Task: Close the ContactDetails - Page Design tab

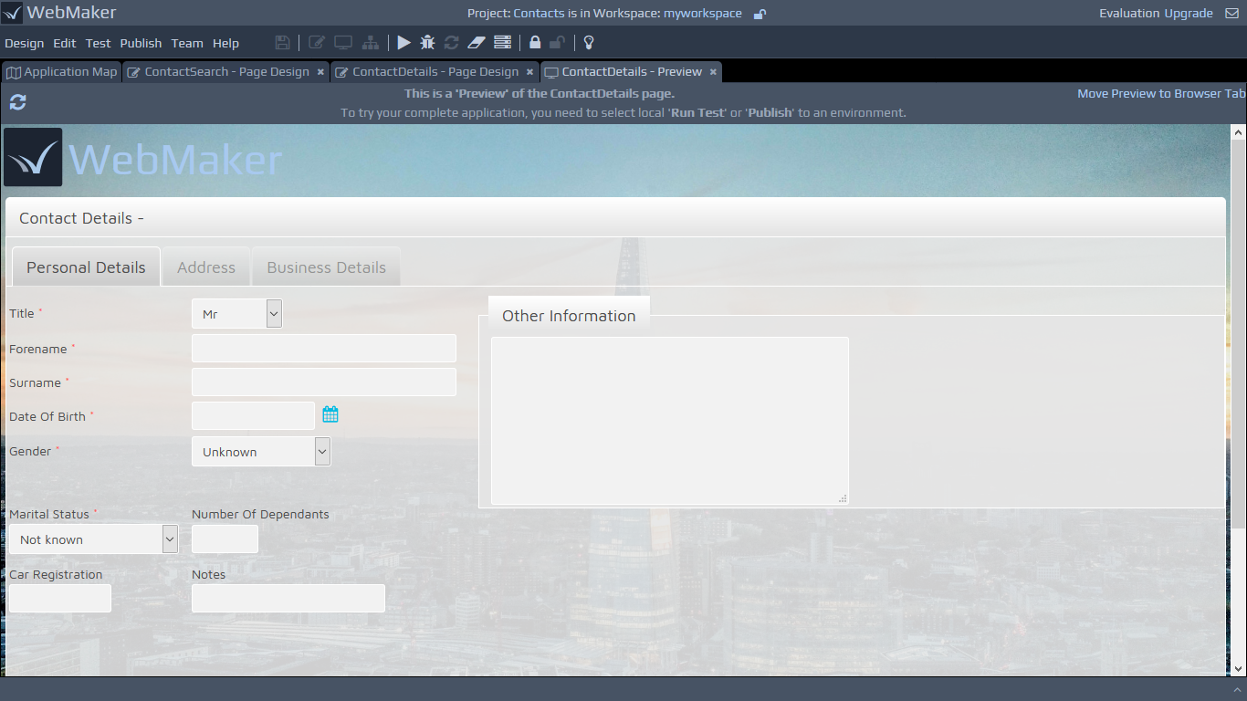Action: pos(529,71)
